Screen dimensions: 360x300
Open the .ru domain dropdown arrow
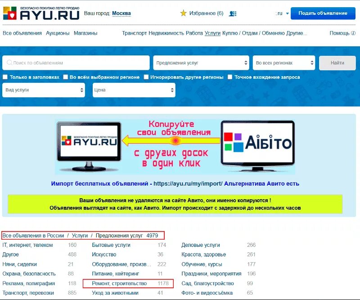point(287,14)
